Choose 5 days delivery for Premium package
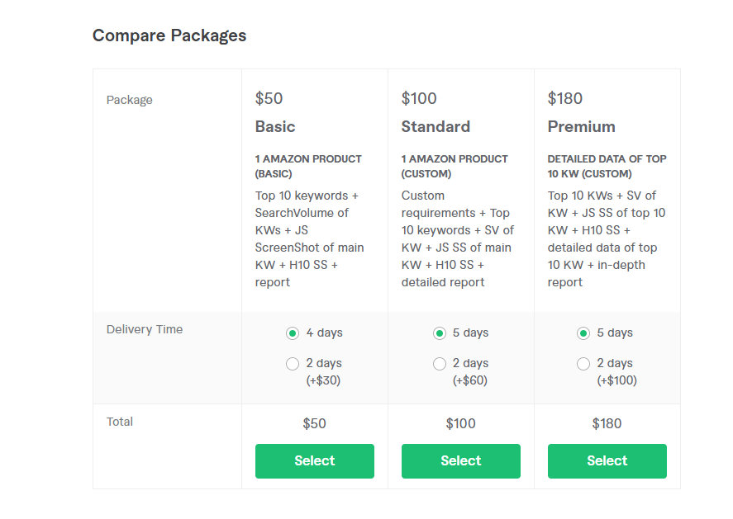 583,333
